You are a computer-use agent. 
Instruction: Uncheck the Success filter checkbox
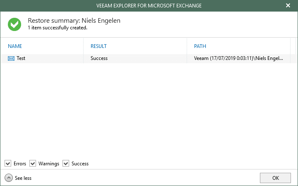pyautogui.click(x=66, y=163)
